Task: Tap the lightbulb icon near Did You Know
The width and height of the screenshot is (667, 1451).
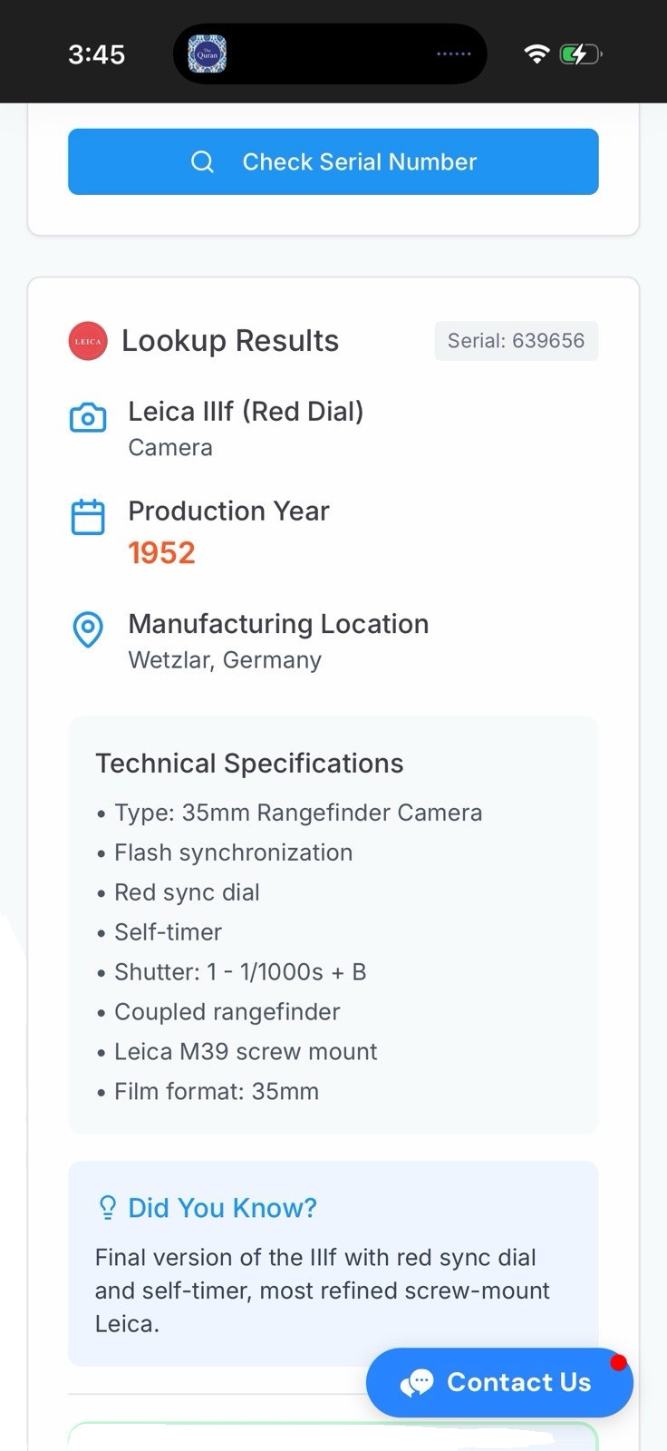Action: point(107,1207)
